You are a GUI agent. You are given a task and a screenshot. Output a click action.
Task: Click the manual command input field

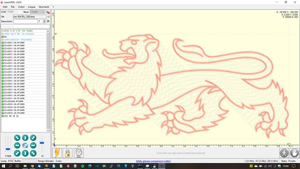point(25,26)
